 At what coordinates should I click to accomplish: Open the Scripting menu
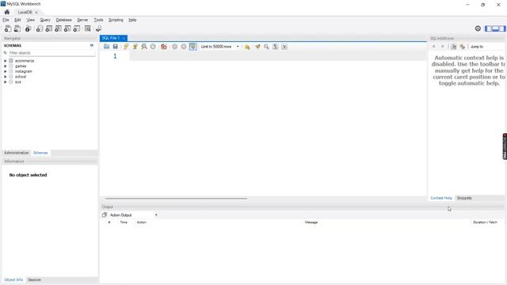[x=116, y=20]
